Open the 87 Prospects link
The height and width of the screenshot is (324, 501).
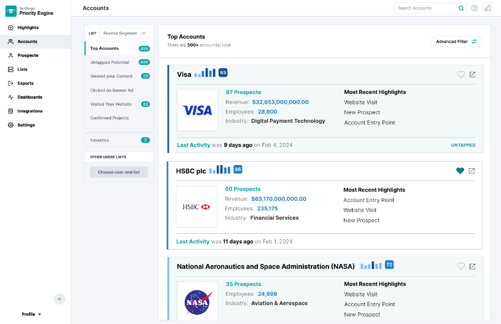244,92
